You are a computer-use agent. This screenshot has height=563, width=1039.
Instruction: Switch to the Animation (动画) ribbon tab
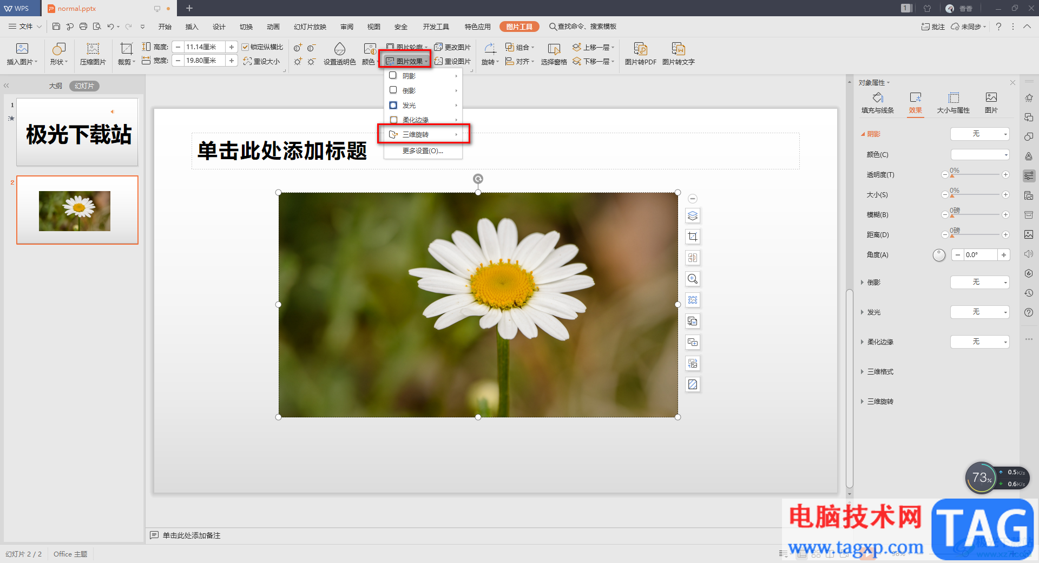[x=273, y=27]
